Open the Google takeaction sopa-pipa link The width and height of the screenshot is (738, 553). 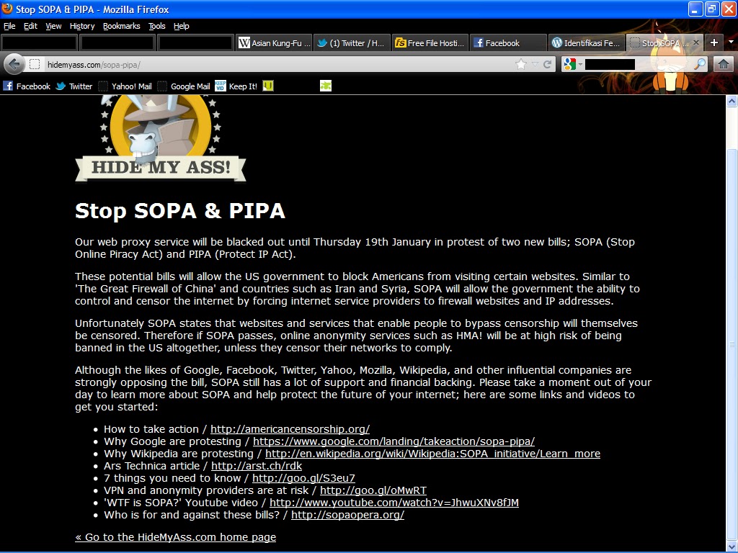394,441
